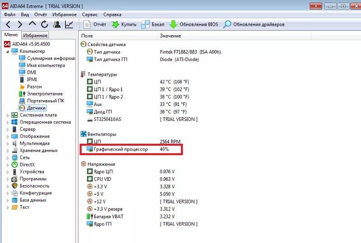The width and height of the screenshot is (361, 243).
Task: Expand the Системная плата node
Action: tap(7, 115)
